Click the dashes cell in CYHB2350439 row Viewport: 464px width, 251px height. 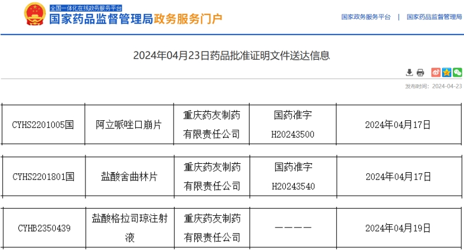(x=293, y=228)
